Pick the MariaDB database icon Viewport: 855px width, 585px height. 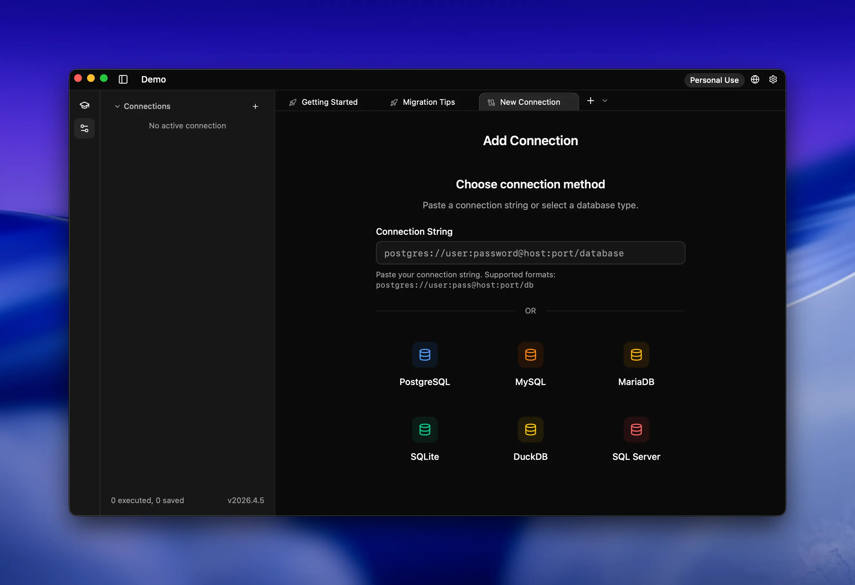tap(636, 355)
